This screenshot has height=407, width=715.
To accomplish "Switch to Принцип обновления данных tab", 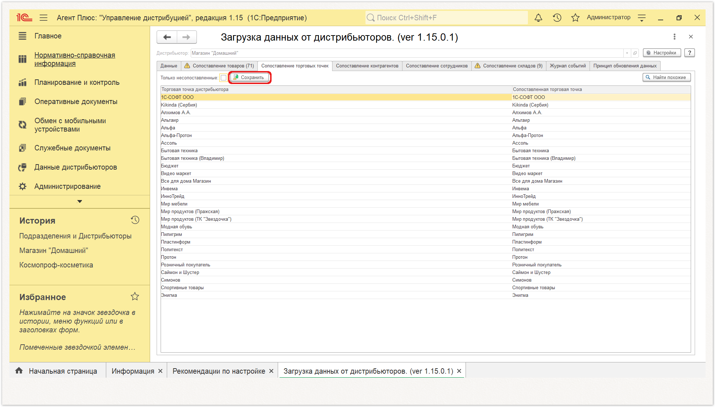I will [625, 66].
